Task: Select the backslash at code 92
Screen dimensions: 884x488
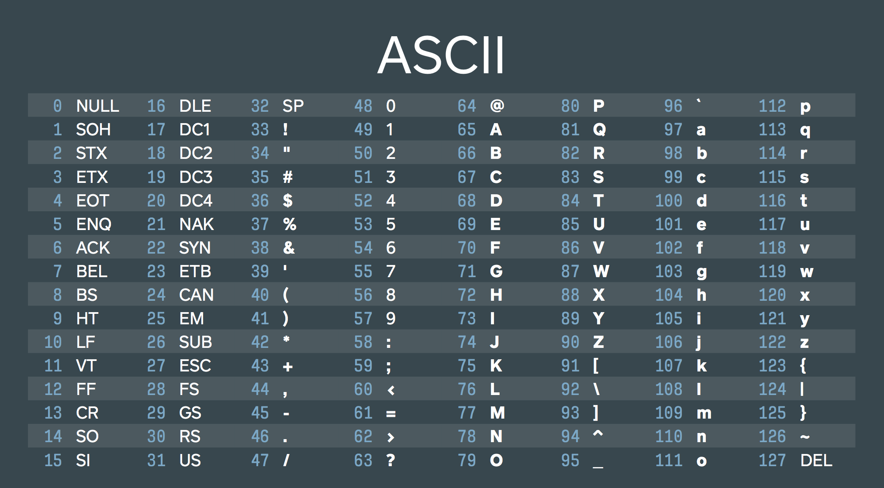Action: pyautogui.click(x=597, y=389)
